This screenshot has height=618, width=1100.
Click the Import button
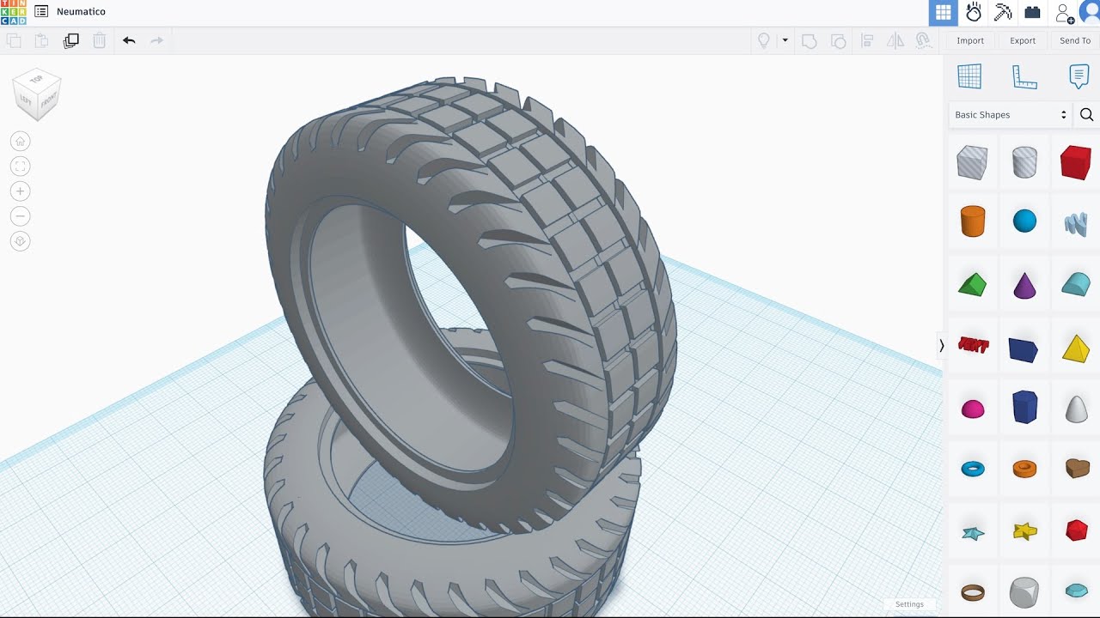(970, 40)
